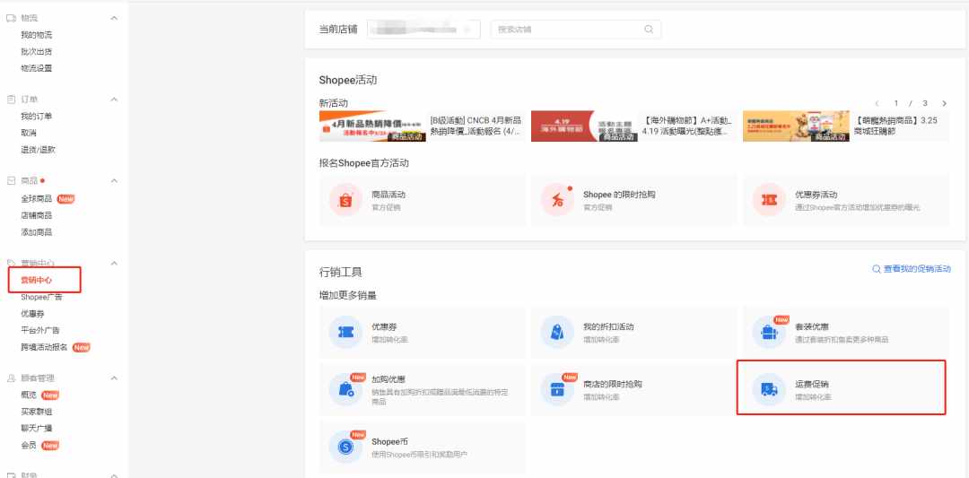Go to next page of 新活动 banners
The width and height of the screenshot is (969, 478).
click(944, 104)
